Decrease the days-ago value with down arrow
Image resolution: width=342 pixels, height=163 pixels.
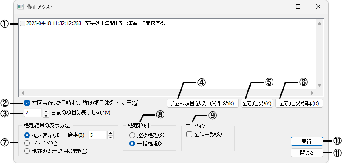46,115
